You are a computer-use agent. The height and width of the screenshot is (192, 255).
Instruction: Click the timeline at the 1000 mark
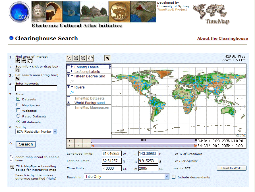tap(144, 141)
